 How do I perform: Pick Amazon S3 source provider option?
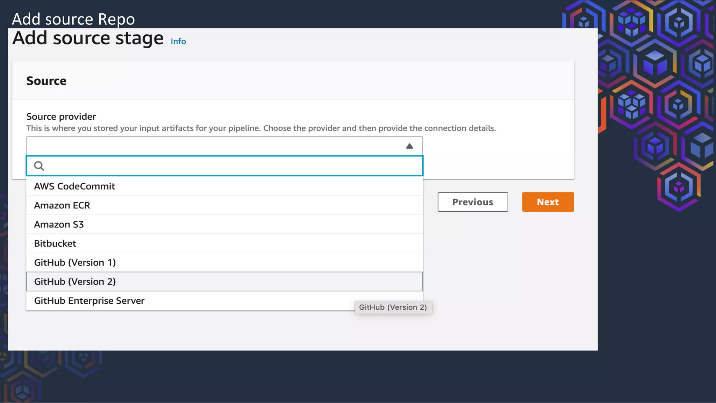[224, 224]
